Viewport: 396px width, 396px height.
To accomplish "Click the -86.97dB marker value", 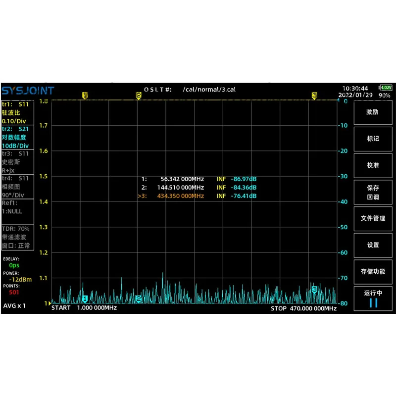I will click(244, 179).
